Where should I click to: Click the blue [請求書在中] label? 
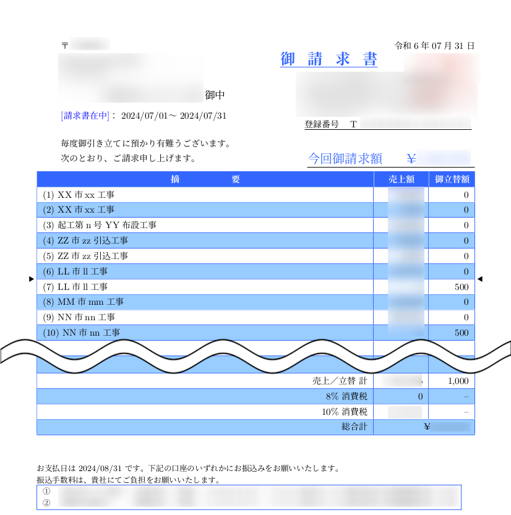pyautogui.click(x=85, y=116)
